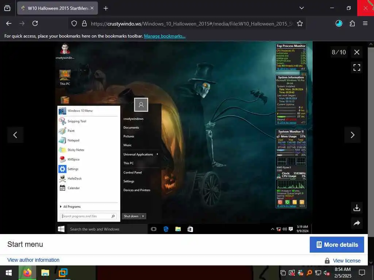Viewport: 374px width, 280px height.
Task: Switch to Firefox in taskbar
Action: (27, 273)
